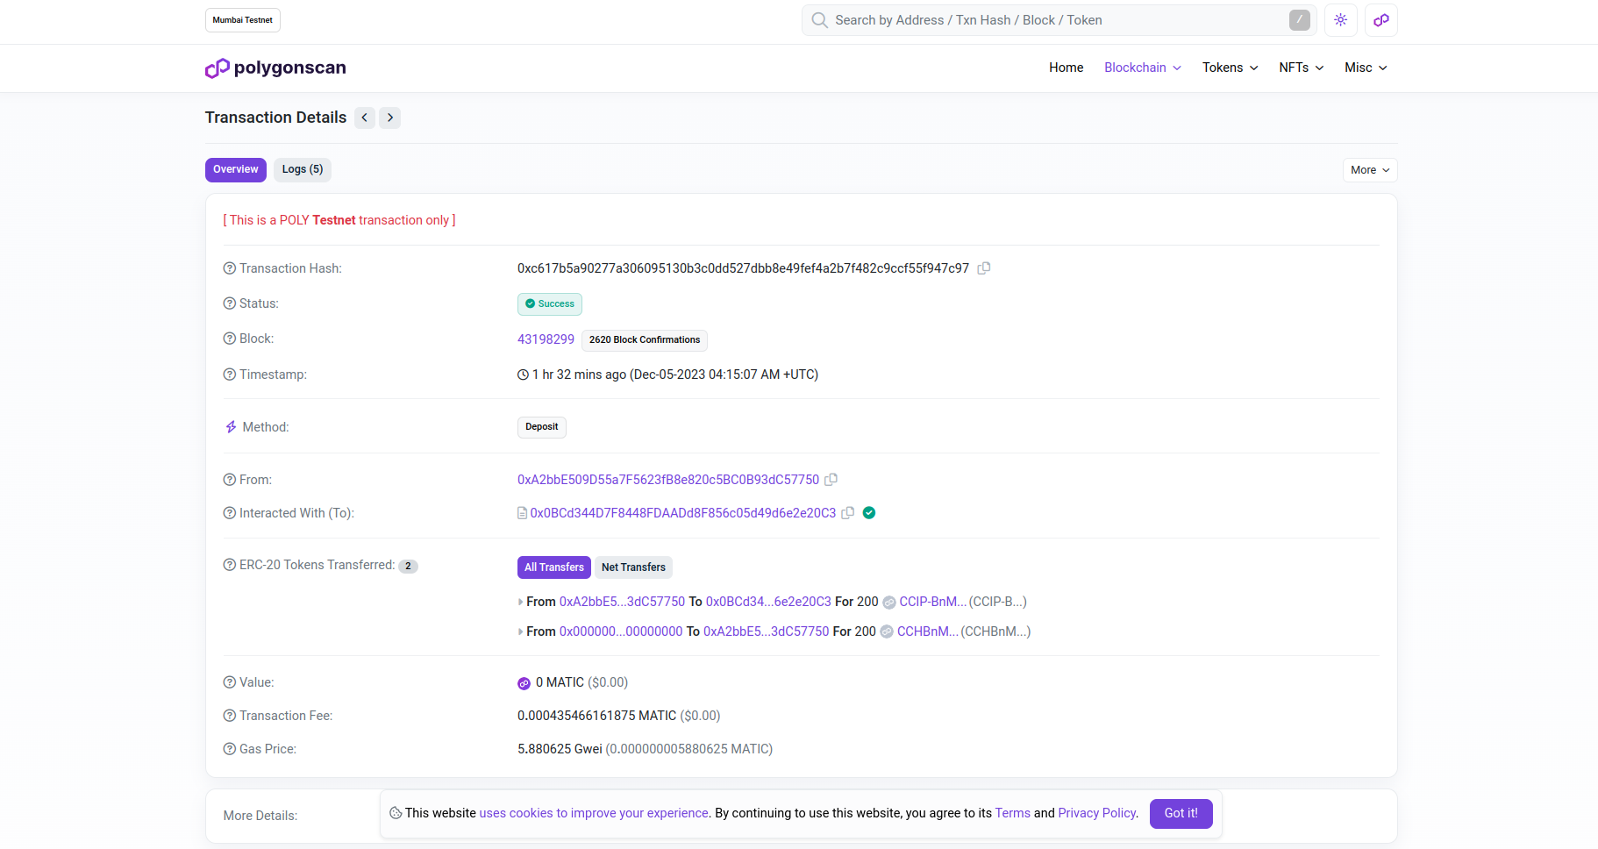
Task: Expand the CCIP-BnM transfer row arrow
Action: pyautogui.click(x=521, y=603)
